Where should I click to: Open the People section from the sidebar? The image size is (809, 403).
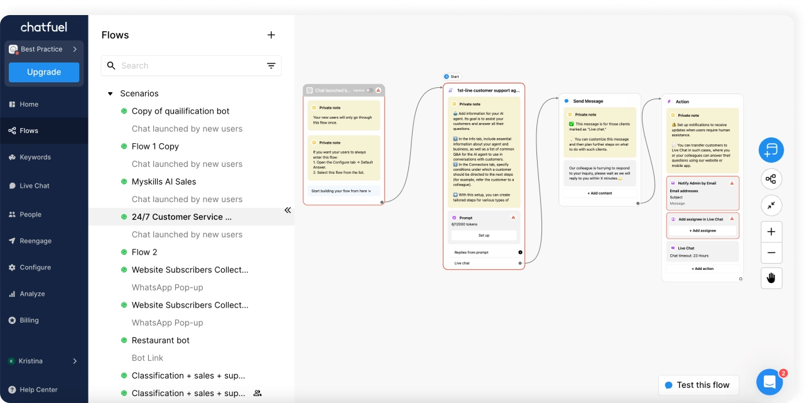[x=30, y=214]
